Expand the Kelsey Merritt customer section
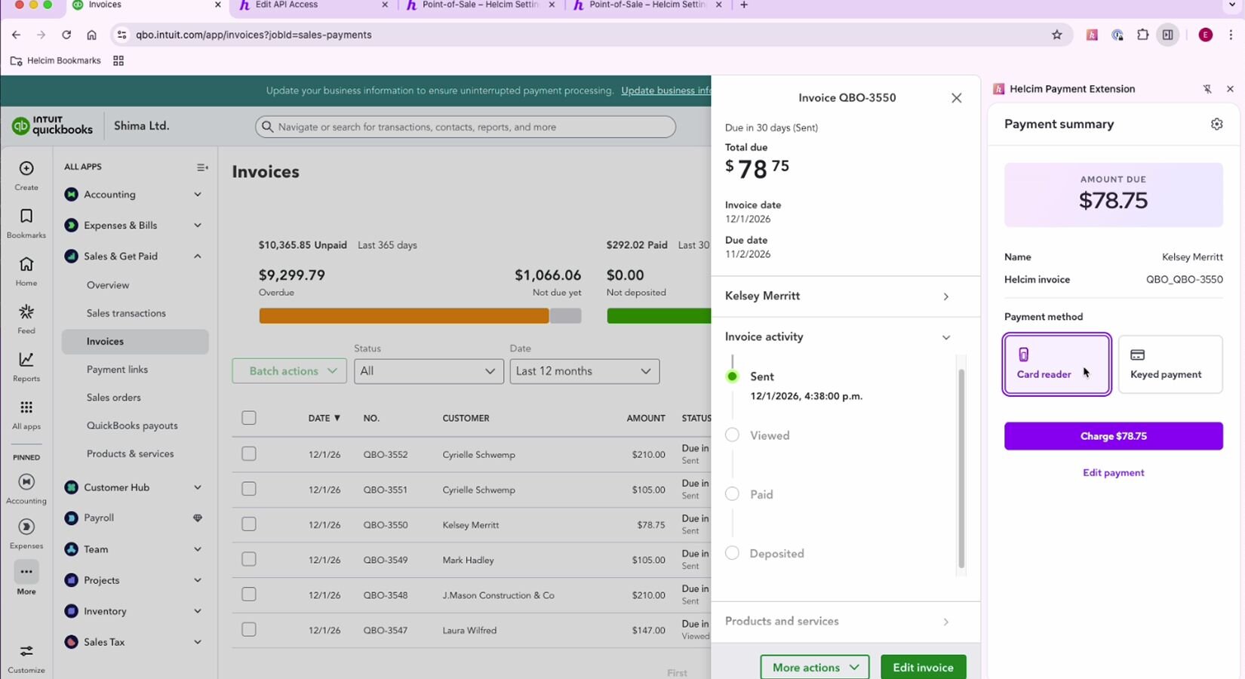Screen dimensions: 1245x679 coord(838,296)
